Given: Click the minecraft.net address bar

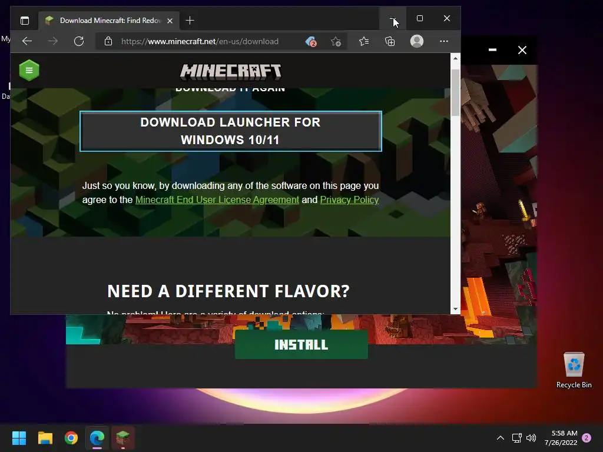Looking at the screenshot, I should click(200, 41).
